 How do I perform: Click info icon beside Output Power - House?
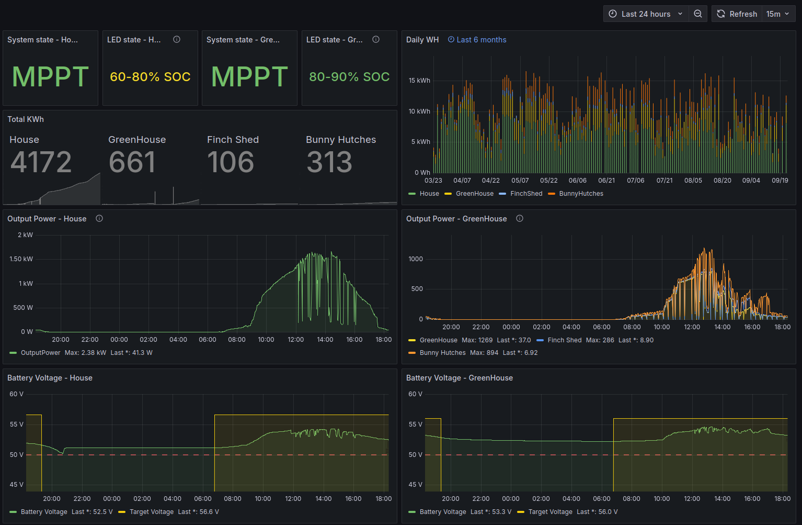coord(99,219)
